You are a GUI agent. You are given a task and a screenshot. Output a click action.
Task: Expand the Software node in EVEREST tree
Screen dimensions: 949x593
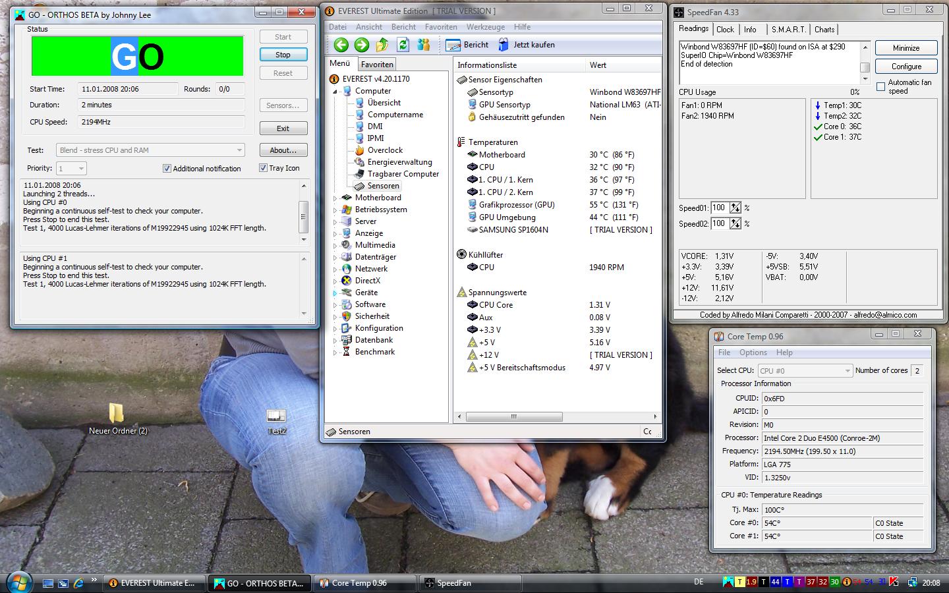[x=335, y=305]
